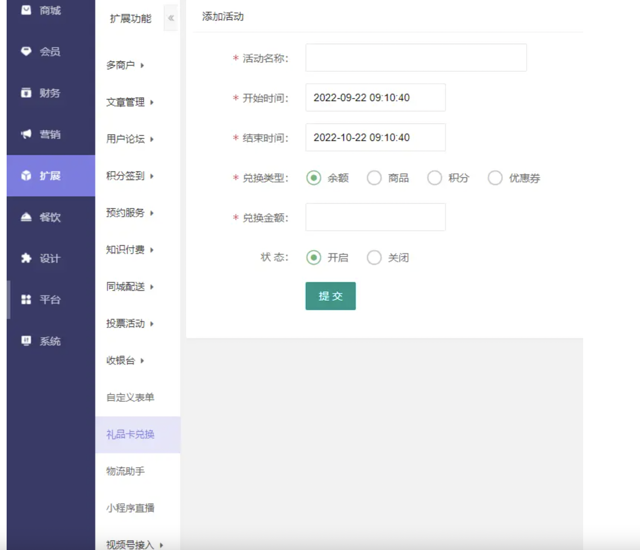
Task: Open the 营销 section label
Action: [50, 134]
